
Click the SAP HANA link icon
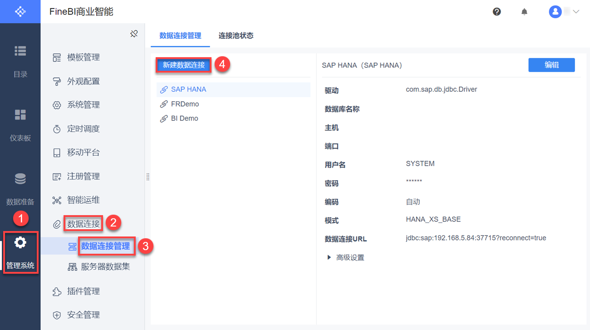(x=164, y=89)
